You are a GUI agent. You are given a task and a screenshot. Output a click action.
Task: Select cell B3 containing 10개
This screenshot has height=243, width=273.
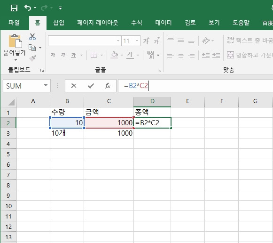pyautogui.click(x=67, y=133)
